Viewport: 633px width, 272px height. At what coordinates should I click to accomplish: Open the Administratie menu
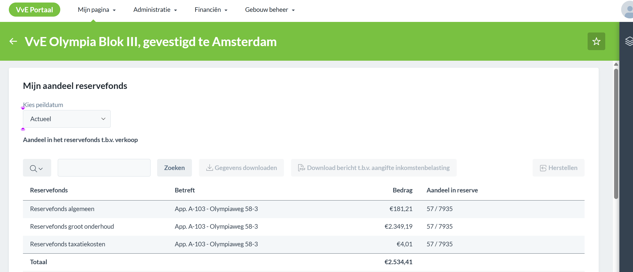pos(155,10)
